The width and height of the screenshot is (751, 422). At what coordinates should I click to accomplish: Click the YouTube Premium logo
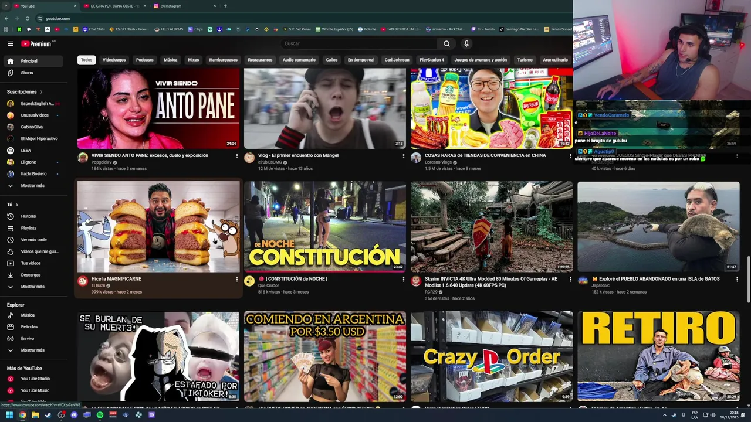(36, 43)
